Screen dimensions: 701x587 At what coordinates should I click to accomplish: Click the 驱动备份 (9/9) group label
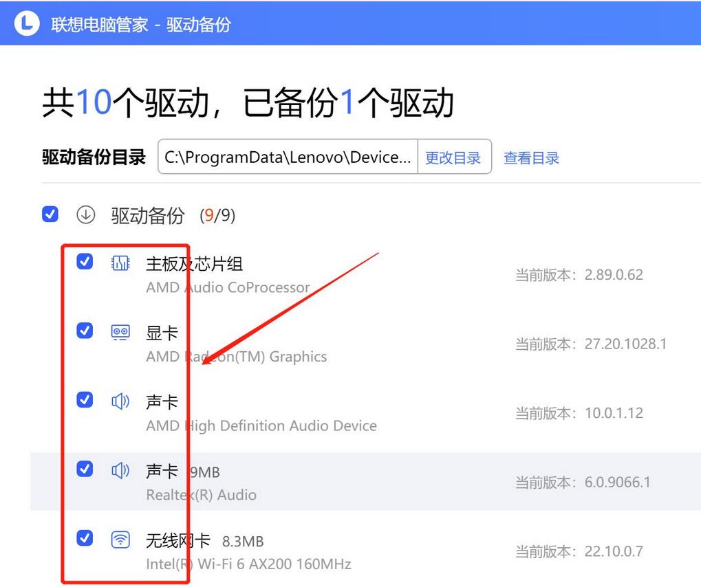[173, 215]
